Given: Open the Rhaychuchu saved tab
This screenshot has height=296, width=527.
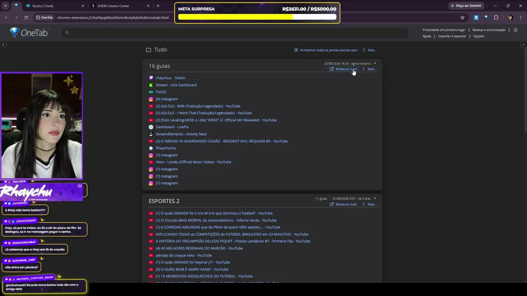Looking at the screenshot, I should pyautogui.click(x=166, y=148).
